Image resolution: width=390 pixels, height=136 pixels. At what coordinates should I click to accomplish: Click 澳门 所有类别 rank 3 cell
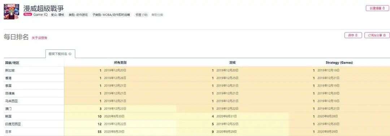point(120,109)
